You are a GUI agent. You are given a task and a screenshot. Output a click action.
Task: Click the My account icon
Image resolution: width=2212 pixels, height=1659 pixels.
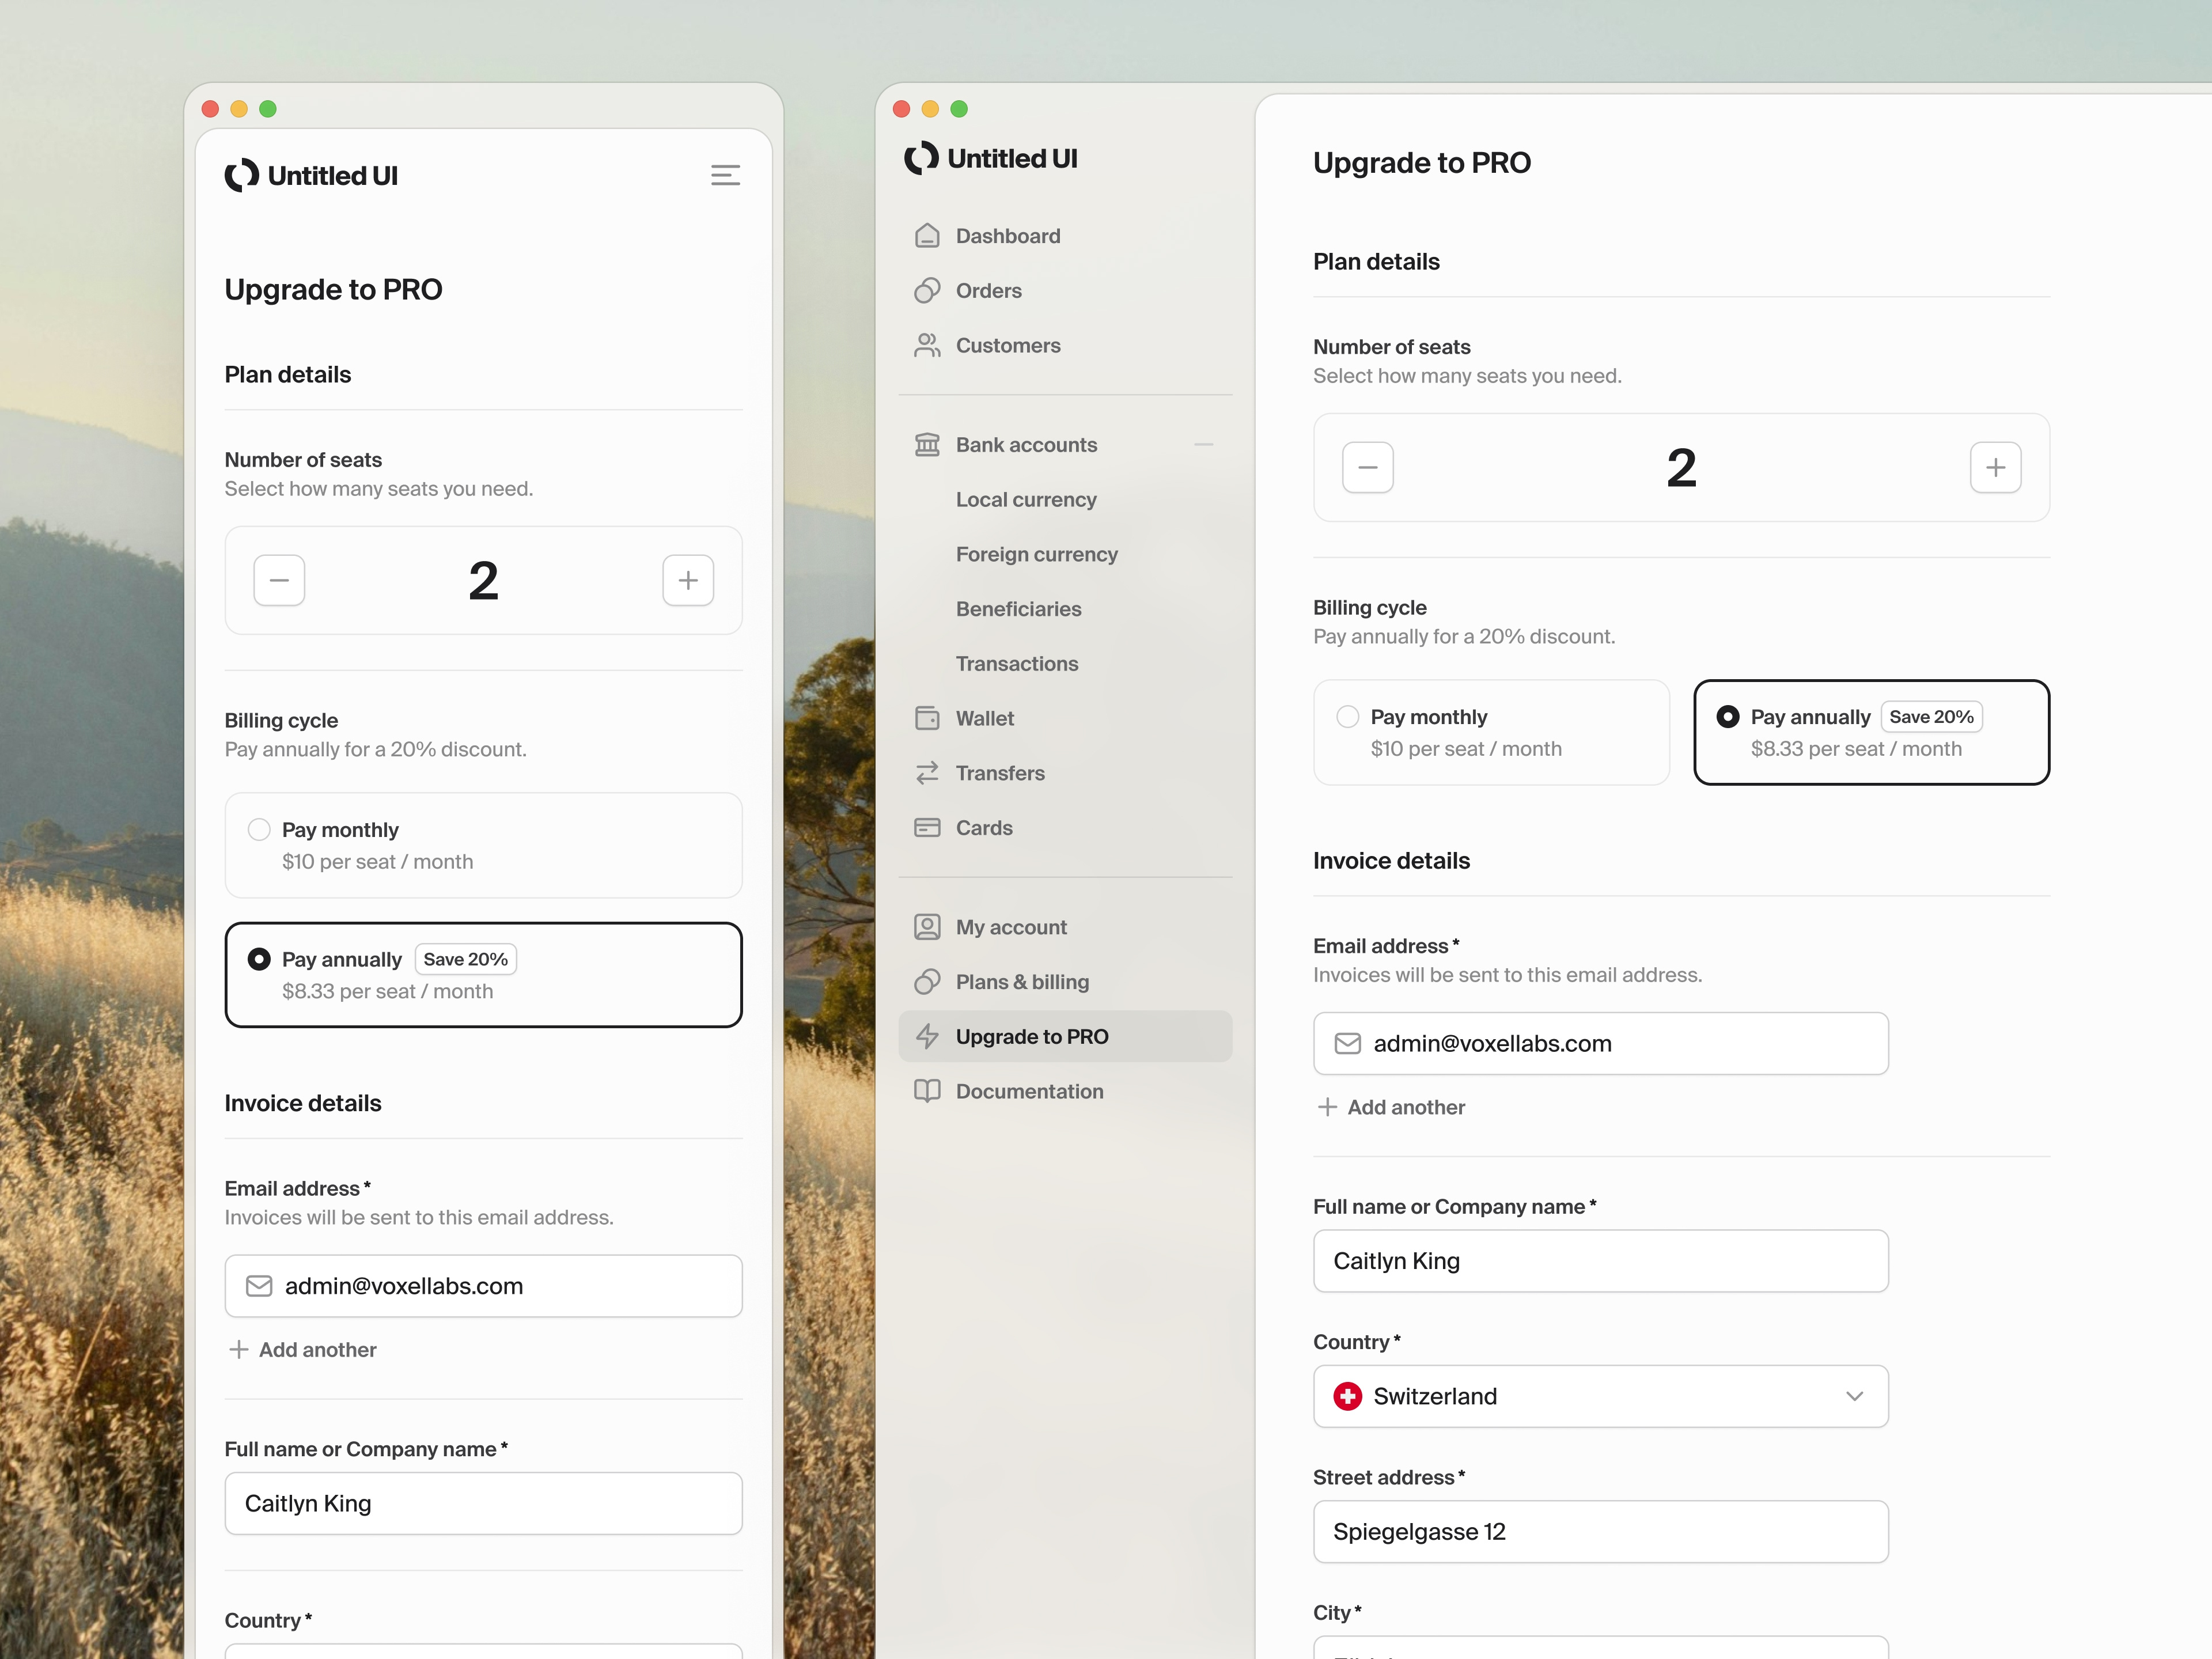click(x=928, y=927)
